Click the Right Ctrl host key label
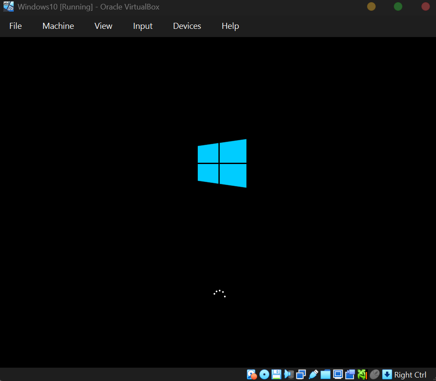 click(x=410, y=375)
